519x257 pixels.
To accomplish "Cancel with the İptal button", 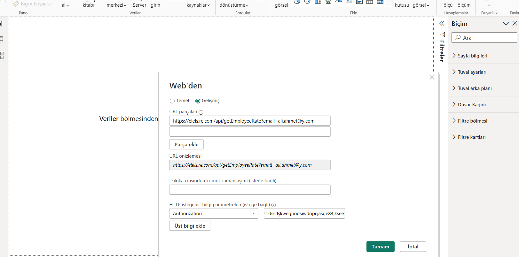I will point(413,246).
